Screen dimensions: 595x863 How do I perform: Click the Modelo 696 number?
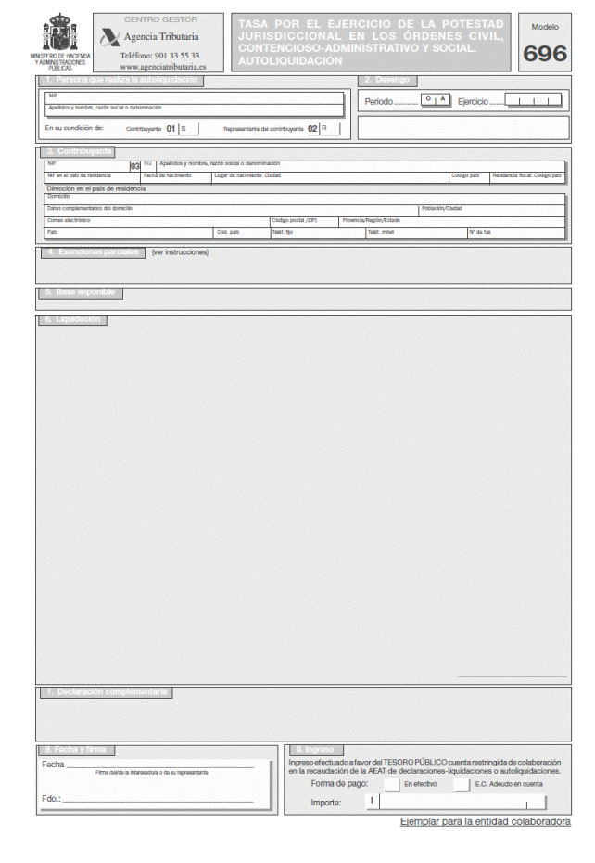[545, 54]
